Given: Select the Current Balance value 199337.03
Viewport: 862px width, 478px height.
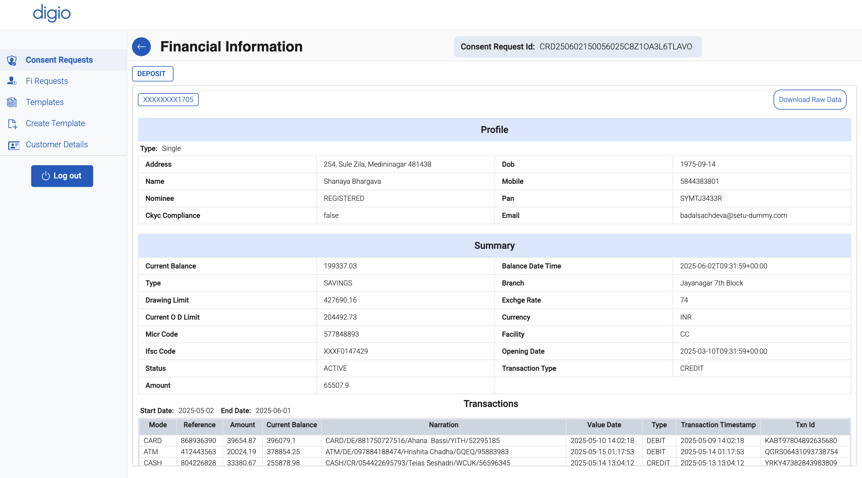Looking at the screenshot, I should point(340,266).
